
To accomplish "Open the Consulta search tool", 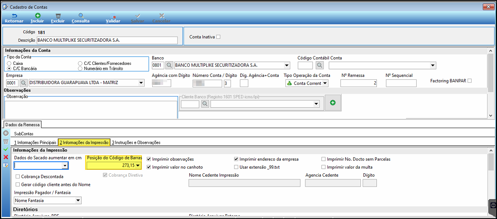I will [80, 16].
